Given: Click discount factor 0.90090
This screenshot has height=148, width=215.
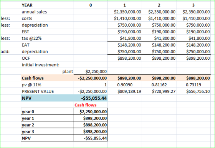Looking at the screenshot, I should click(125, 85).
